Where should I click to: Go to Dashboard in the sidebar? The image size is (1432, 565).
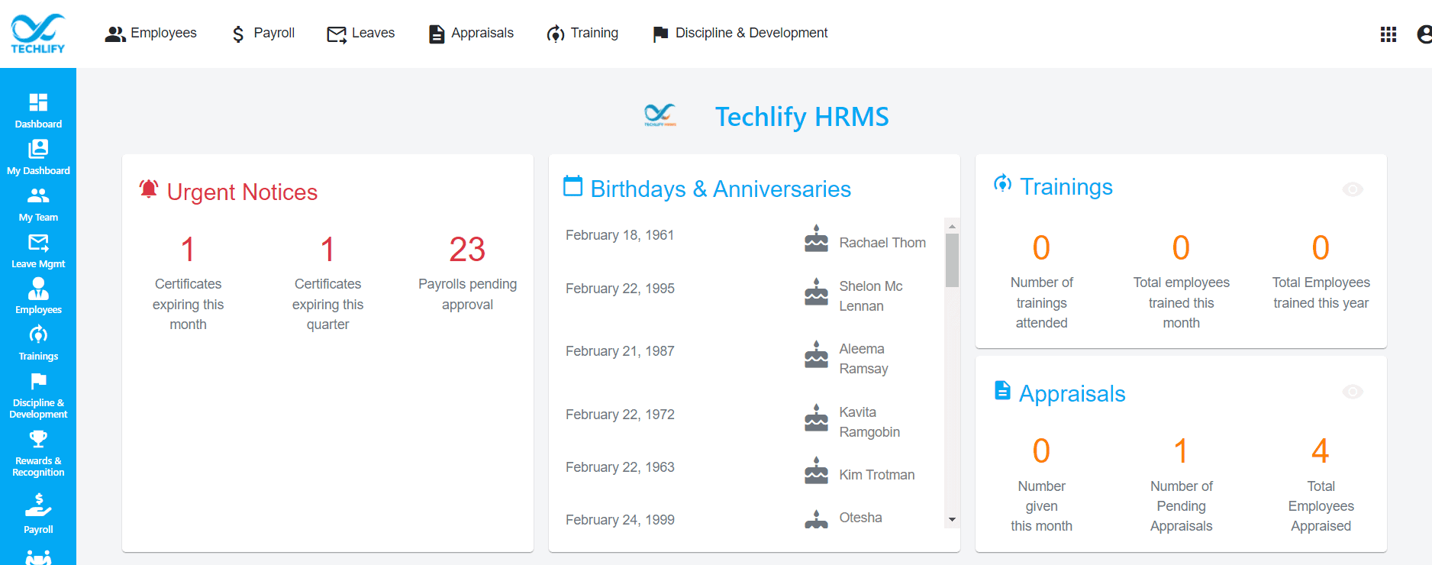click(x=38, y=111)
